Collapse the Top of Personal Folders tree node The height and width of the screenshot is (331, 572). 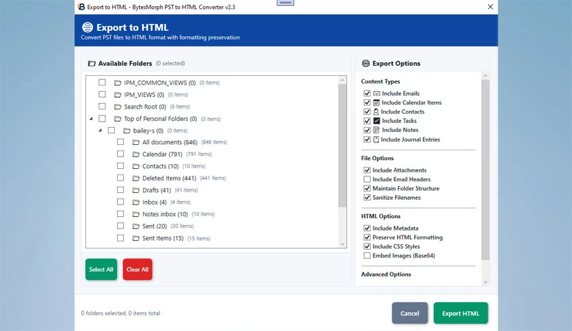click(x=91, y=118)
